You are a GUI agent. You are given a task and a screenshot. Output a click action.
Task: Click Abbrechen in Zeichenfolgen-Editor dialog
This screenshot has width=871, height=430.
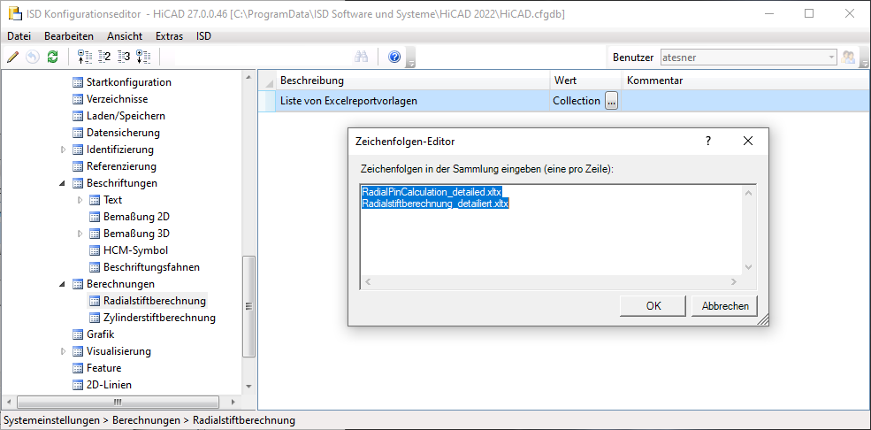724,305
